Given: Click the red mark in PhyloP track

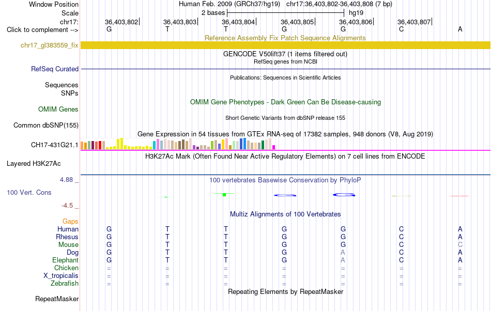Looking at the screenshot, I should (x=459, y=196).
